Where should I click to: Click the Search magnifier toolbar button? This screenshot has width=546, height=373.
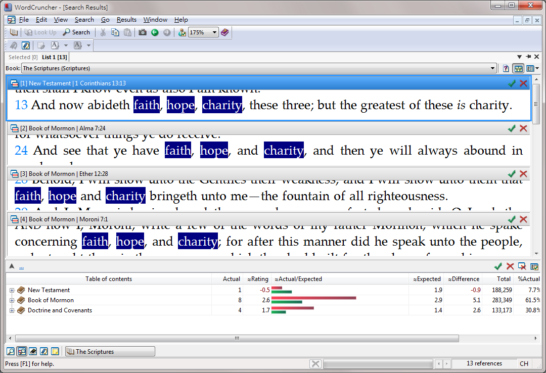tap(76, 32)
